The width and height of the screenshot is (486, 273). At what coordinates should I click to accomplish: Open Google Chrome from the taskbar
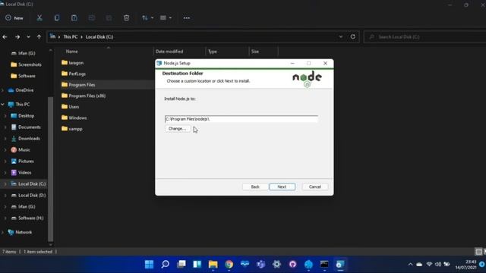[x=229, y=265]
